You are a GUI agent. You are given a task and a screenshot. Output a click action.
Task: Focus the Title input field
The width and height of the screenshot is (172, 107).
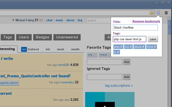(135, 28)
